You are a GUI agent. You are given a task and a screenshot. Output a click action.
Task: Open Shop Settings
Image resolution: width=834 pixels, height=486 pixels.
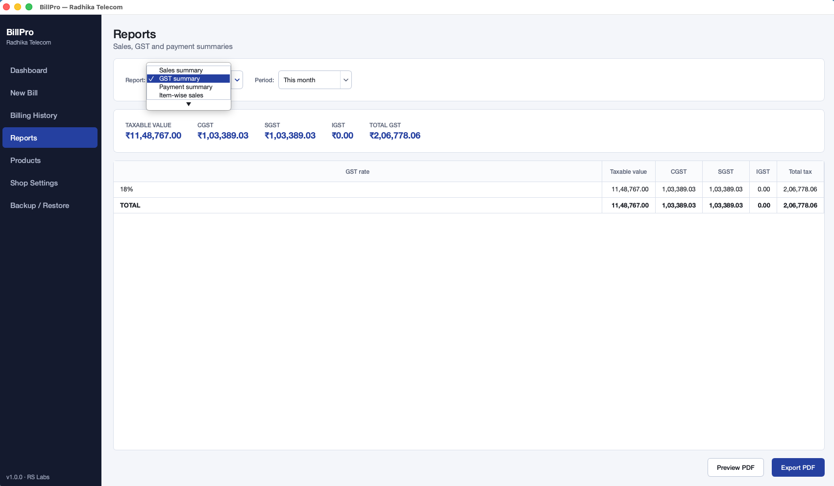click(50, 183)
